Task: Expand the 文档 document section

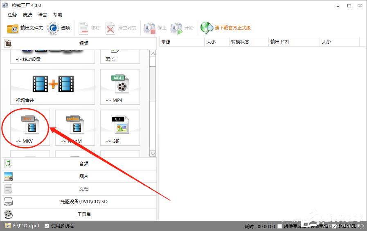Action: coord(79,189)
